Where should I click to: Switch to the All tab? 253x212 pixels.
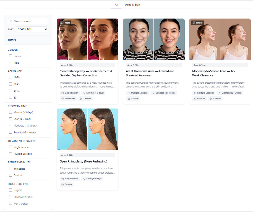(x=116, y=5)
